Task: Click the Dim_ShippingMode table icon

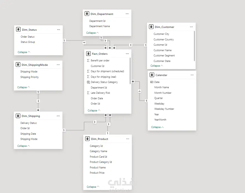Action: pyautogui.click(x=18, y=65)
